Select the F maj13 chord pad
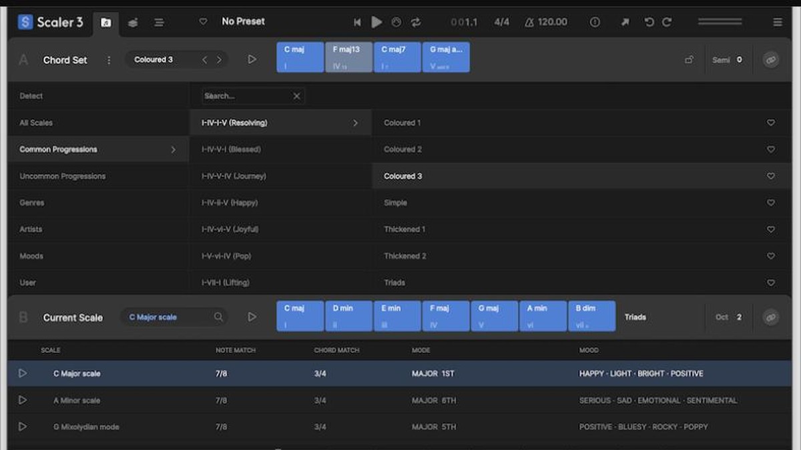The width and height of the screenshot is (801, 450). 349,57
